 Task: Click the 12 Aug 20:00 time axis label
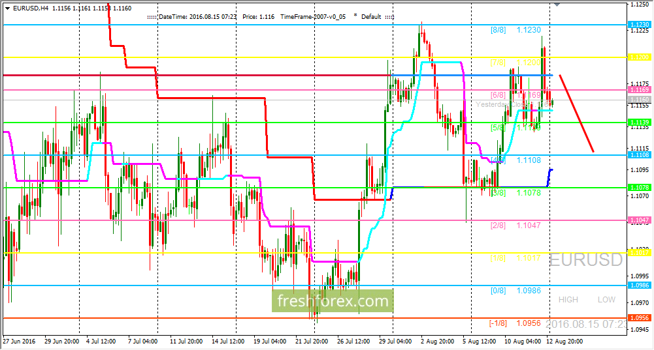564,342
